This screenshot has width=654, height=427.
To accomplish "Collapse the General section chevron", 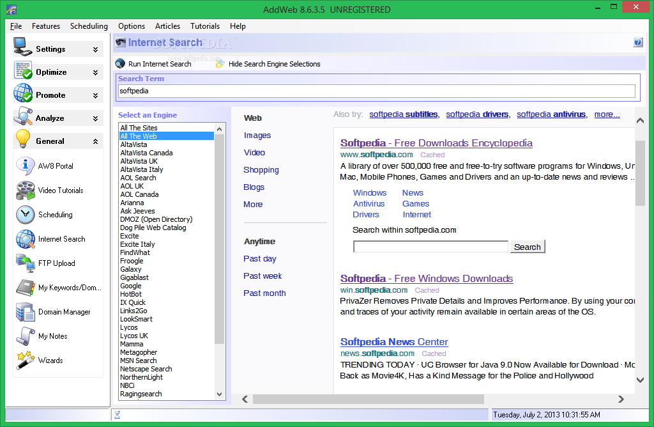I will coord(96,141).
